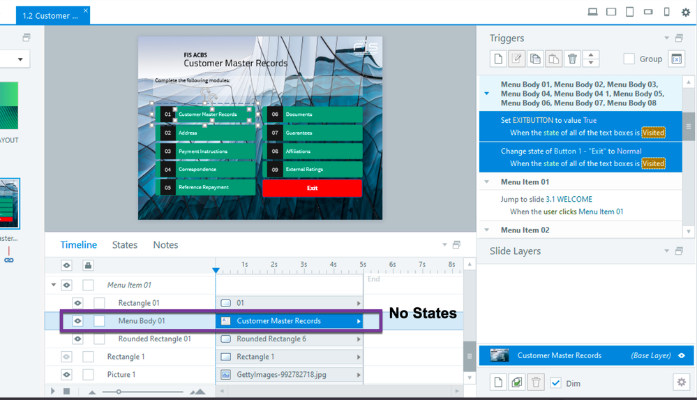Hide the Menu Item 01 group
This screenshot has width=697, height=400.
point(67,285)
